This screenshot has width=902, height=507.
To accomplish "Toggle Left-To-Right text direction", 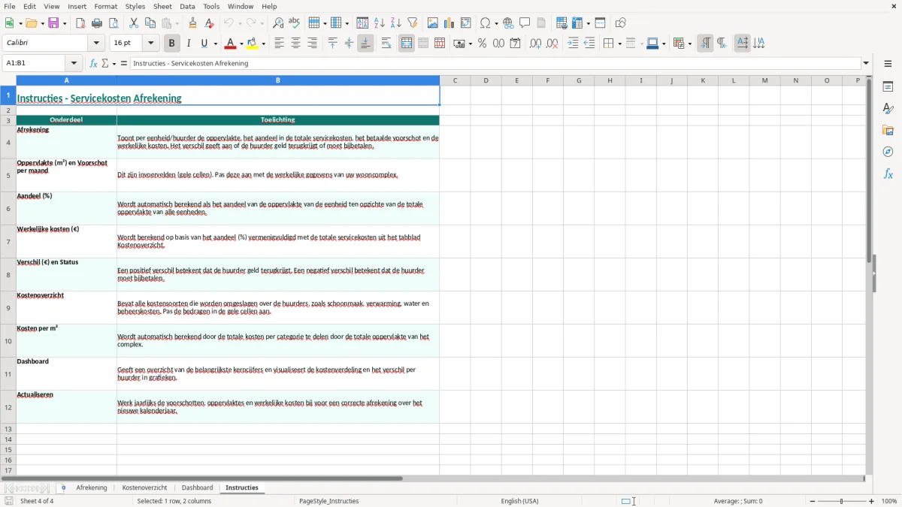I will [x=705, y=44].
